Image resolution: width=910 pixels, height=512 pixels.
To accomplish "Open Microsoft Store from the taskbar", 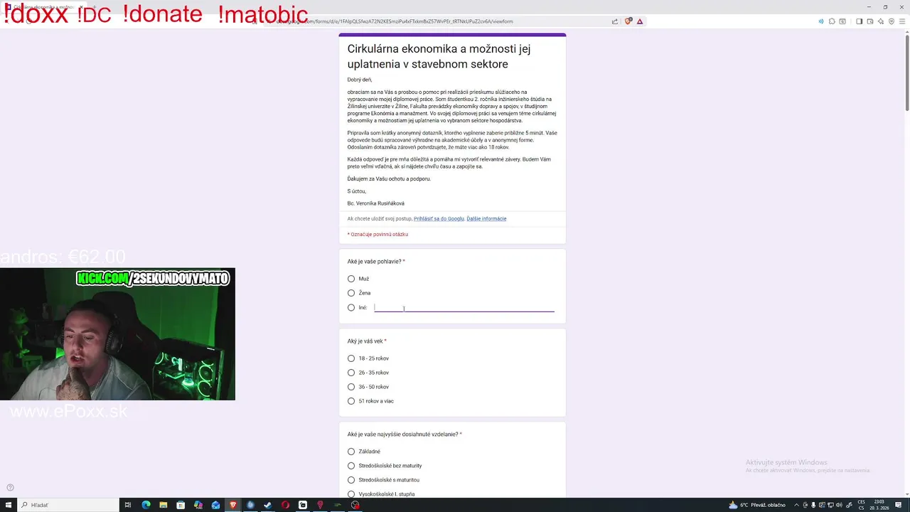I will [x=181, y=505].
